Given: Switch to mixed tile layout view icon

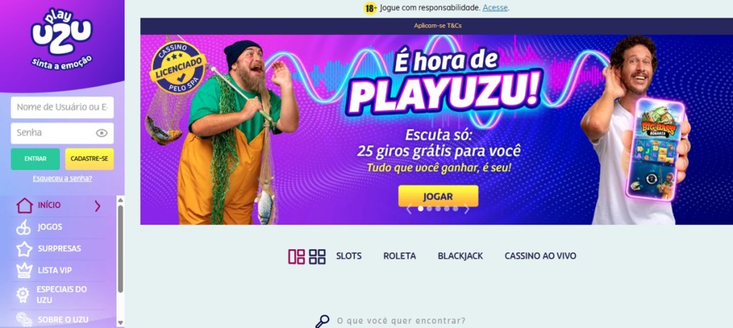Looking at the screenshot, I should [296, 257].
